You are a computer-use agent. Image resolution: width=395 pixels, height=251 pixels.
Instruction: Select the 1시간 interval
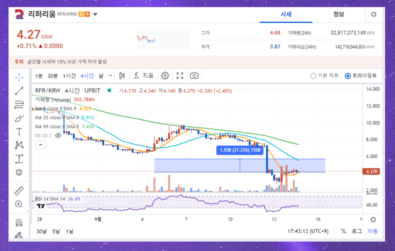pyautogui.click(x=69, y=76)
